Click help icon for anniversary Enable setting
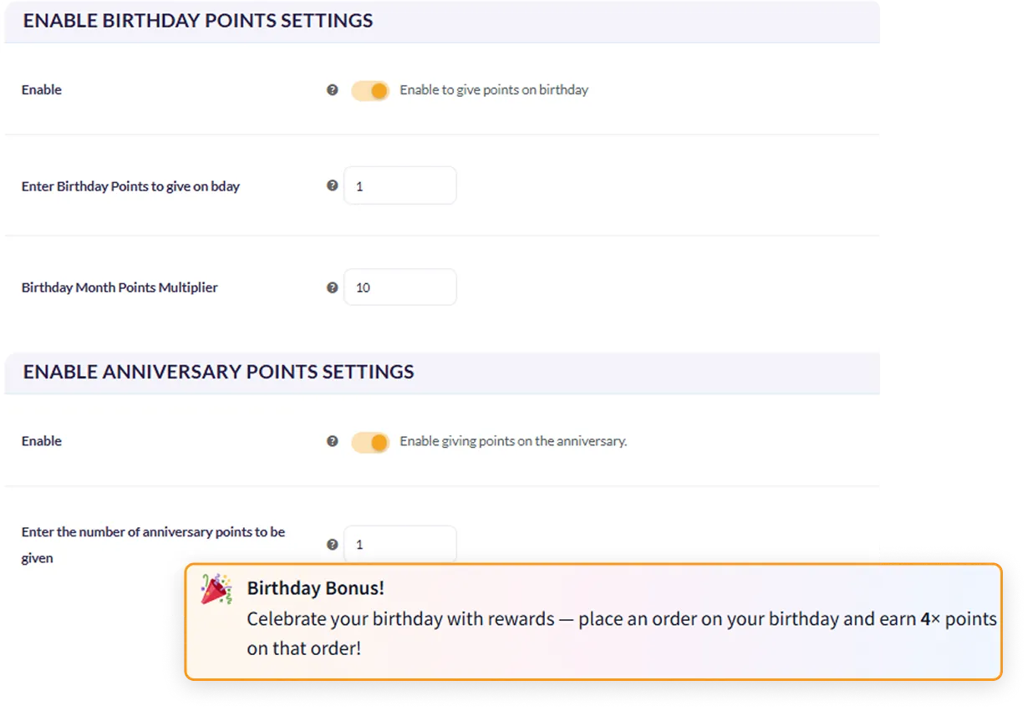 tap(333, 441)
